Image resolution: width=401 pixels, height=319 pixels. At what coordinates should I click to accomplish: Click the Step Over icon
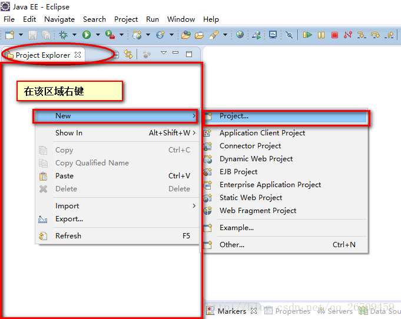375,35
